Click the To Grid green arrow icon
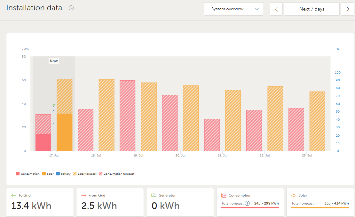355x217 pixels. pyautogui.click(x=13, y=195)
